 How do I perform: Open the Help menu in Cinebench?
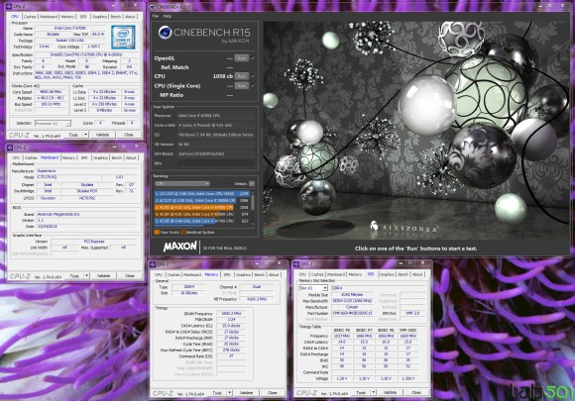167,16
